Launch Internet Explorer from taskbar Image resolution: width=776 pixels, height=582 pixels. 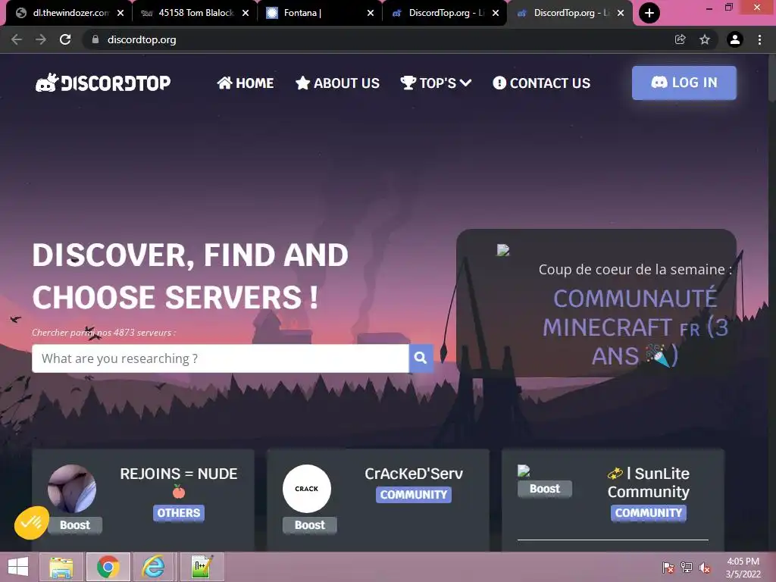153,567
